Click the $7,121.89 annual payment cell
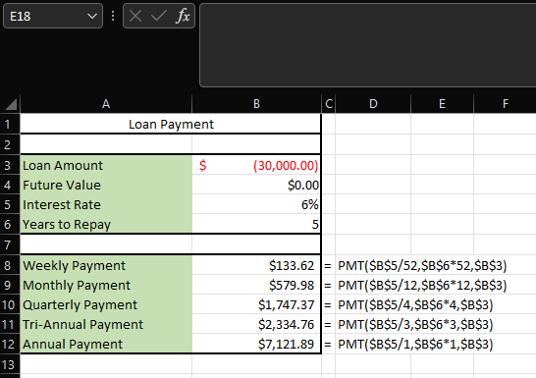Viewport: 536px width, 378px height. [256, 344]
